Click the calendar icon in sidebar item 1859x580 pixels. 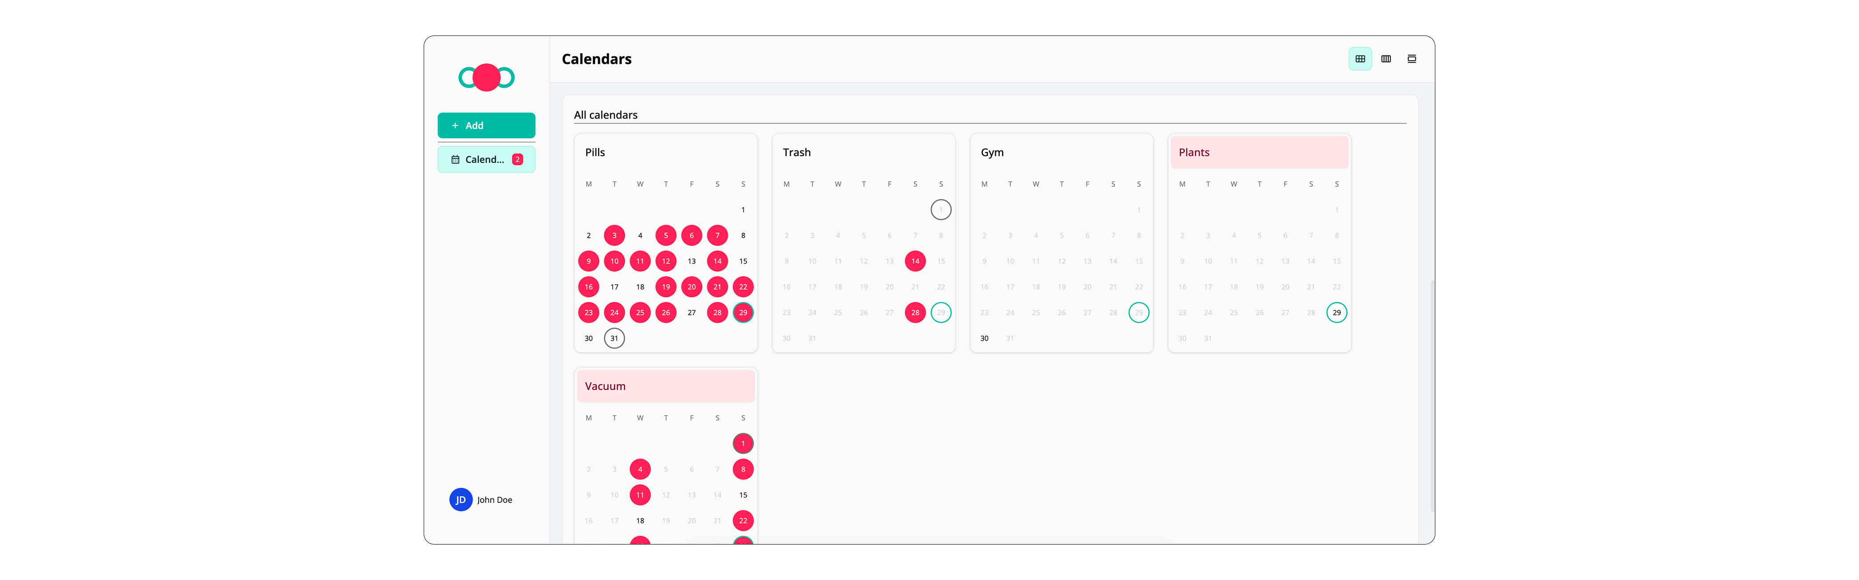(455, 159)
